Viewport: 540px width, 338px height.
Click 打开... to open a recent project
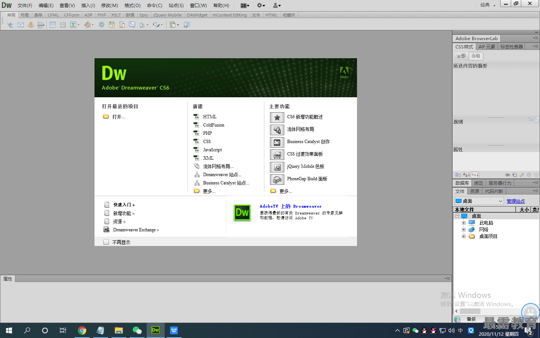118,117
